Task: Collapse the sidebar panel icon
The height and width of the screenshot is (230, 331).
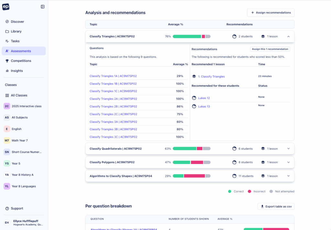Action: tap(43, 7)
